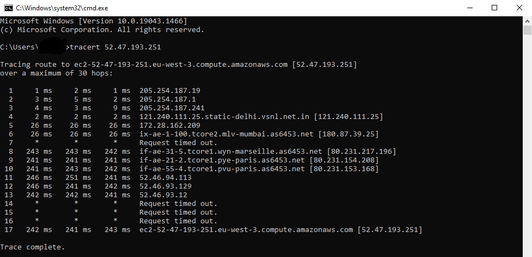Click the C:\Windows\system32\cmd.exe title text
This screenshot has height=257, width=532.
coord(53,8)
